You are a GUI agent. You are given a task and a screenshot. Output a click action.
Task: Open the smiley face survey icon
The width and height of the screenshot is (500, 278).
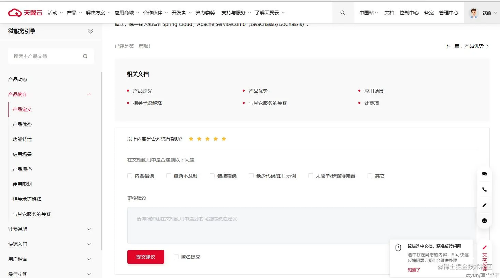tap(484, 221)
